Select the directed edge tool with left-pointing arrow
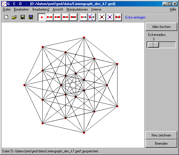 click(65, 17)
